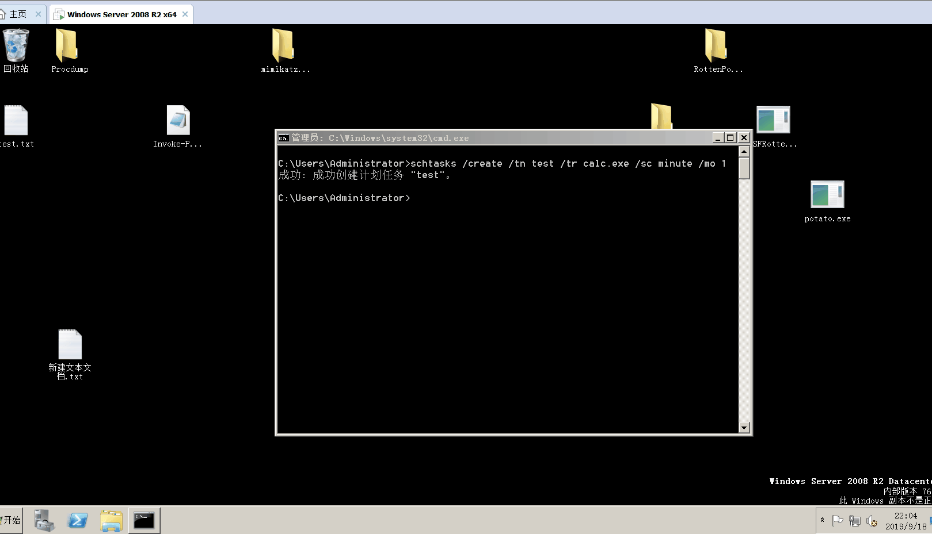The image size is (932, 534).
Task: Expand hidden system tray icons arrow
Action: pos(822,520)
